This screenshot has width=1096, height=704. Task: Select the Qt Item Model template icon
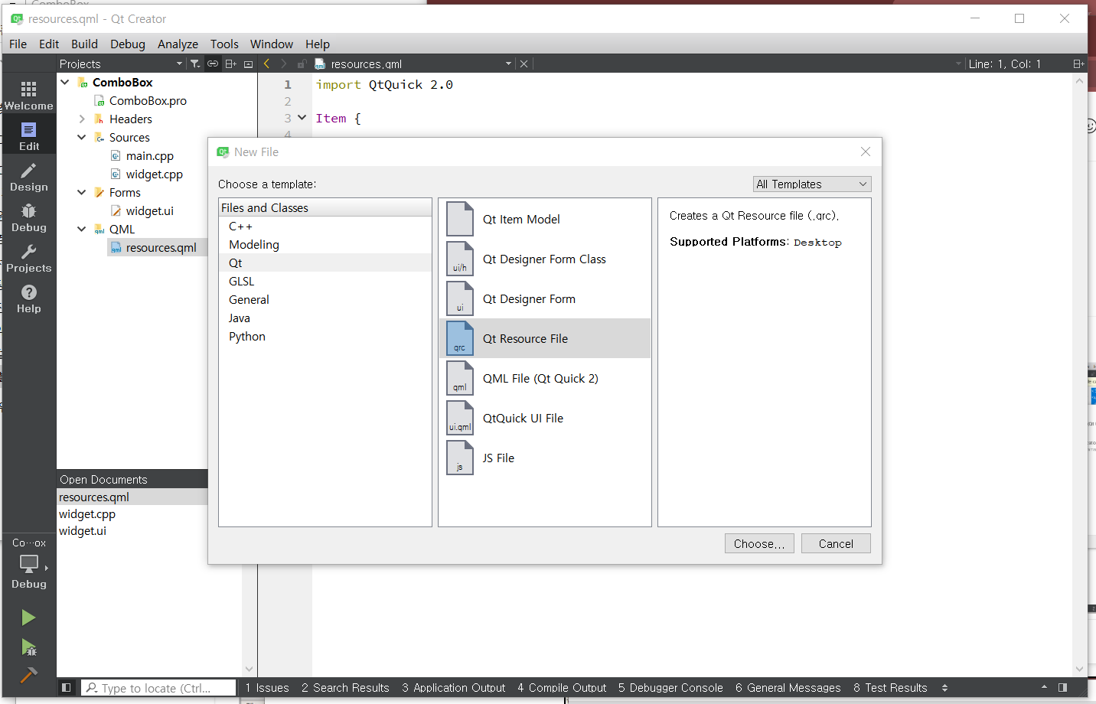(x=460, y=219)
